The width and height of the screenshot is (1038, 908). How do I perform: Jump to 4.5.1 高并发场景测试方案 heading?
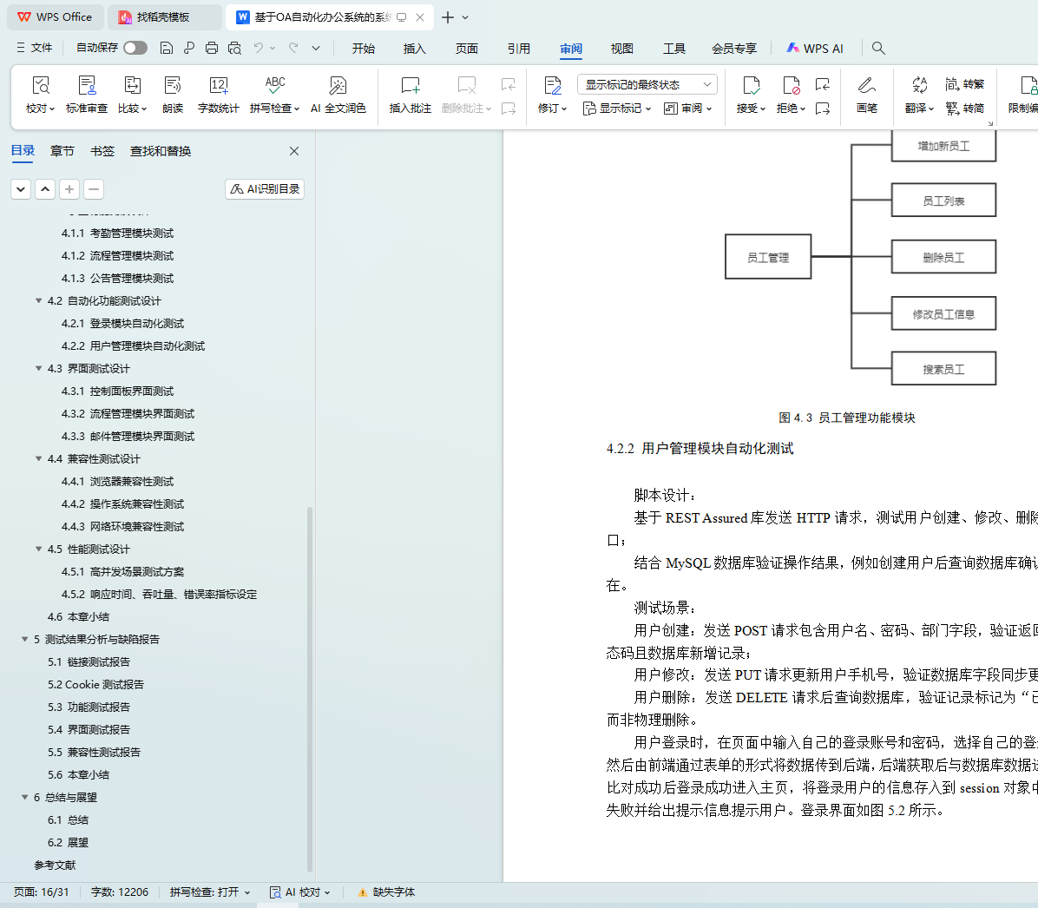tap(136, 572)
